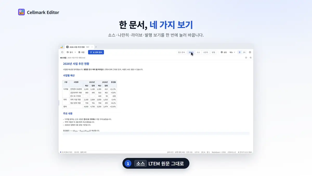Click the app logo in tab bar

[62, 47]
